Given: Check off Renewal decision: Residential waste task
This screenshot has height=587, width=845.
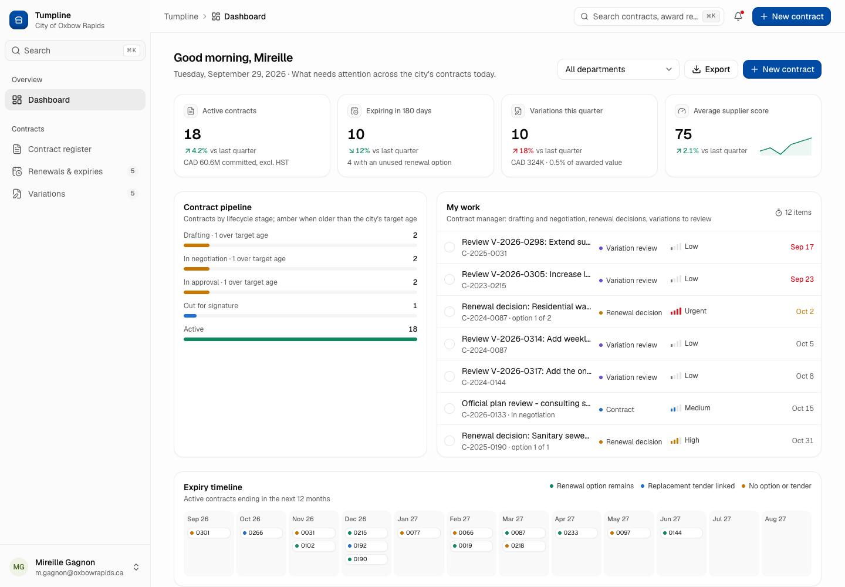Looking at the screenshot, I should click(x=449, y=312).
